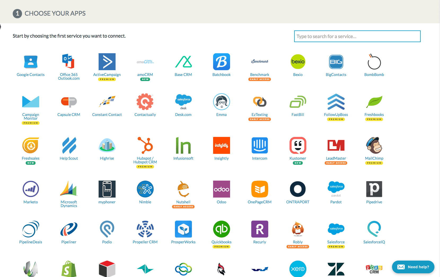The height and width of the screenshot is (277, 440).
Task: Click the Salesforce text label
Action: pos(336,242)
